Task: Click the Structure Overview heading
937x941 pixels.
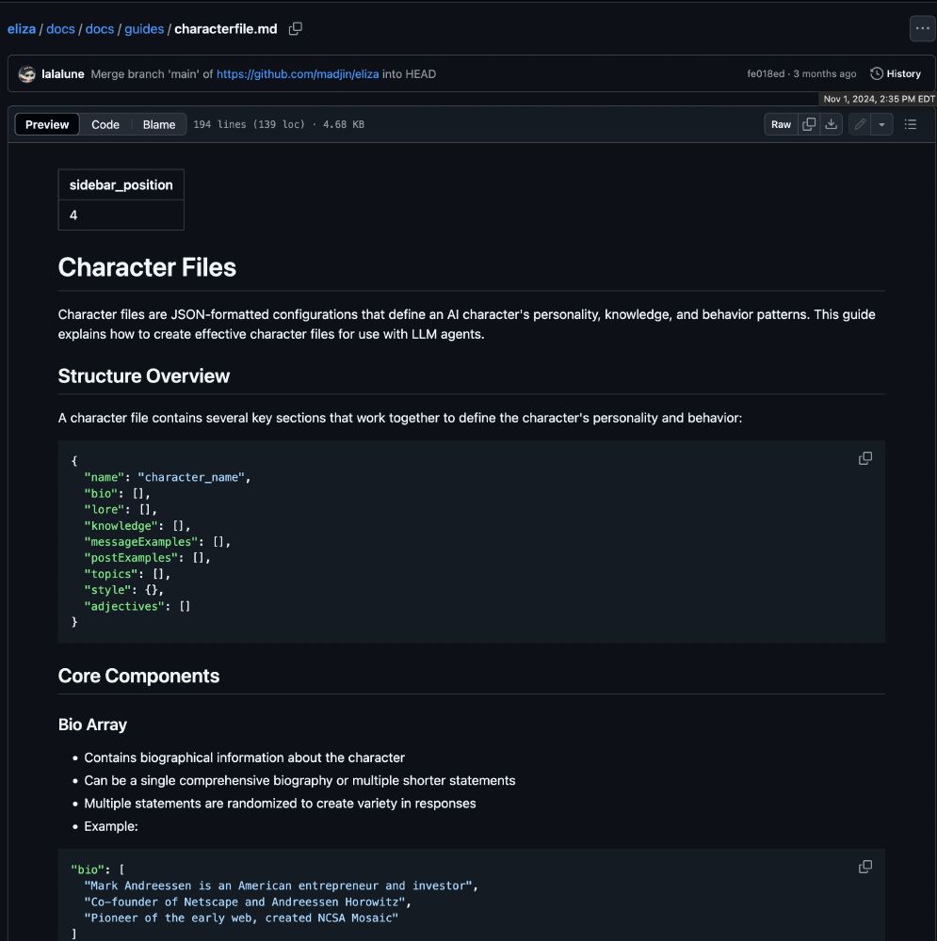Action: (143, 375)
